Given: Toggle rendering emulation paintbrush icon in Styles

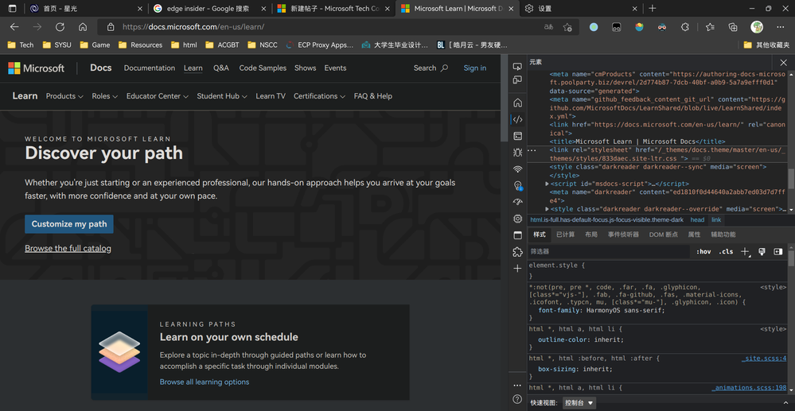Looking at the screenshot, I should (x=762, y=251).
